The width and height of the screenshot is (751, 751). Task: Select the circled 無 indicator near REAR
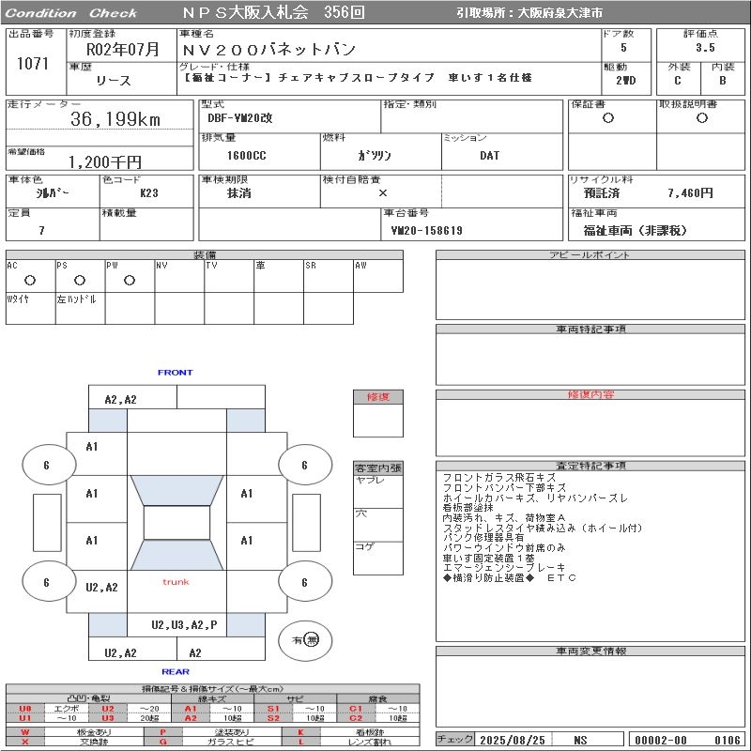point(312,639)
